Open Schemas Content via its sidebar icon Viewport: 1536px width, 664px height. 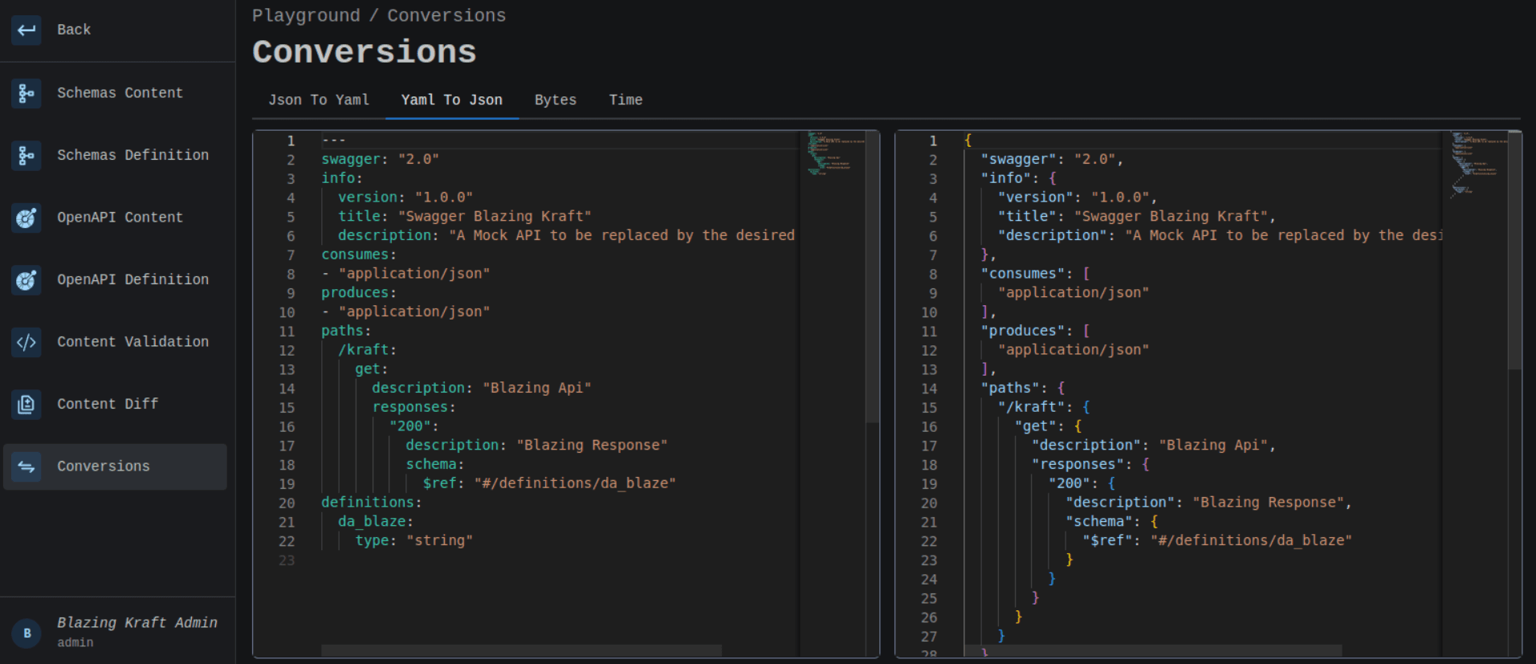click(x=26, y=93)
